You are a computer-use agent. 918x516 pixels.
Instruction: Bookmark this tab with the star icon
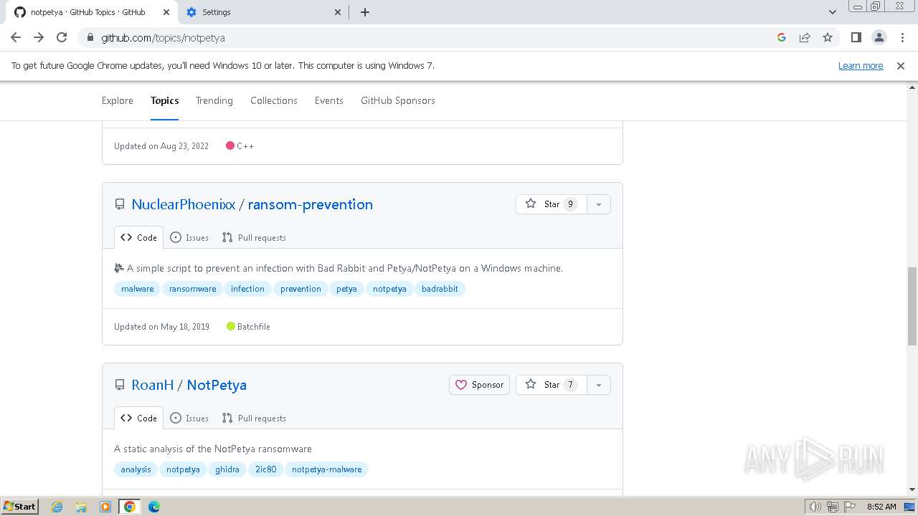[828, 37]
